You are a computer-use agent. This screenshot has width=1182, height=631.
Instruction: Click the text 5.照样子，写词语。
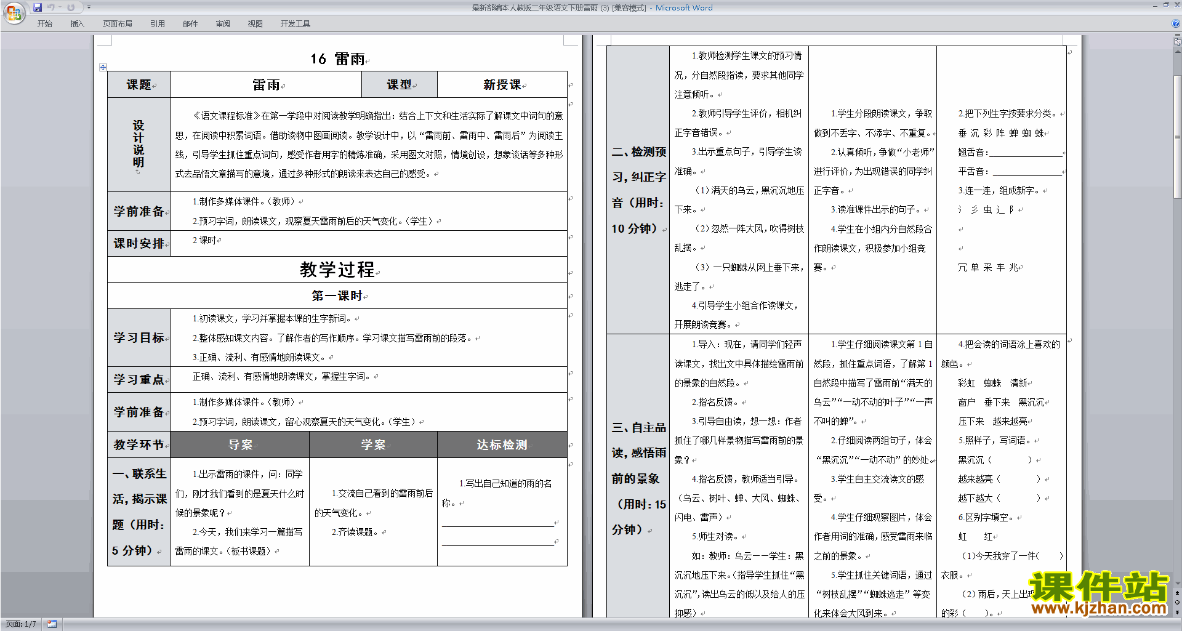point(995,441)
